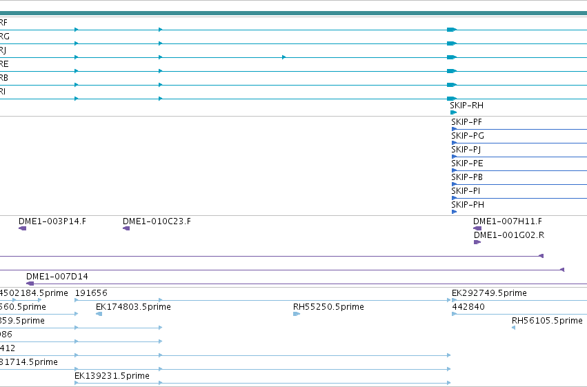Click the SKIP-PF protein feature label
The image size is (587, 387).
pos(466,122)
